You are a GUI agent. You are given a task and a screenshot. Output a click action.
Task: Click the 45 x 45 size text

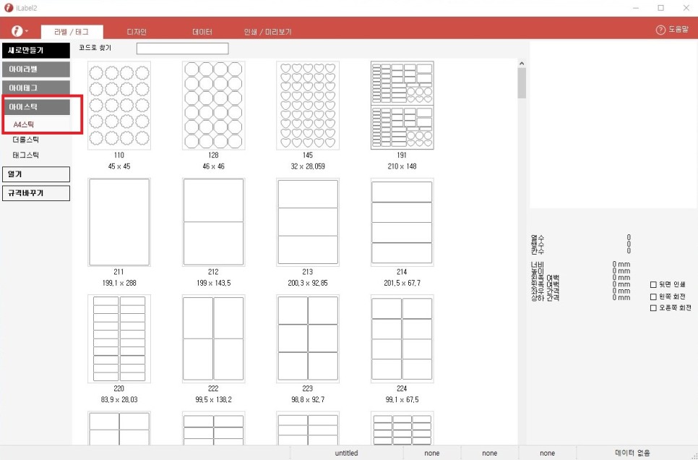coord(119,166)
